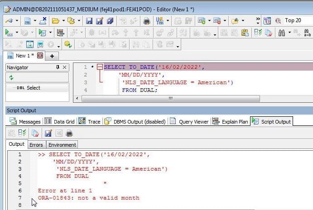Click the Replace a→b binoculars icon
Screen dimensions: 313x210
(x=307, y=33)
